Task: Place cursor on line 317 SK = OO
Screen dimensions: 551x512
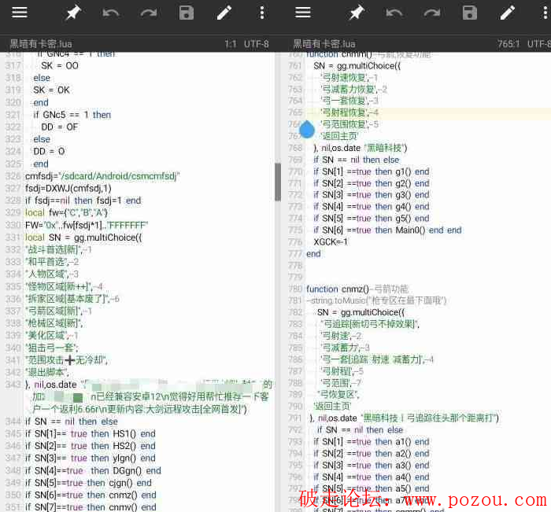Action: [x=60, y=65]
